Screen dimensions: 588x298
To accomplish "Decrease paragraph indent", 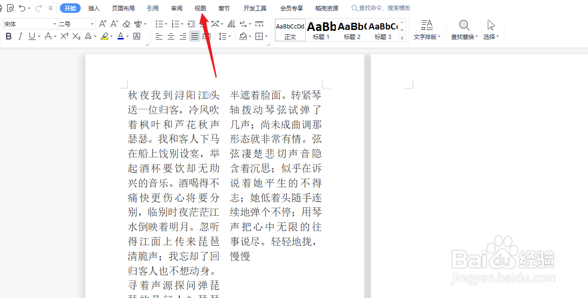I will tap(191, 24).
